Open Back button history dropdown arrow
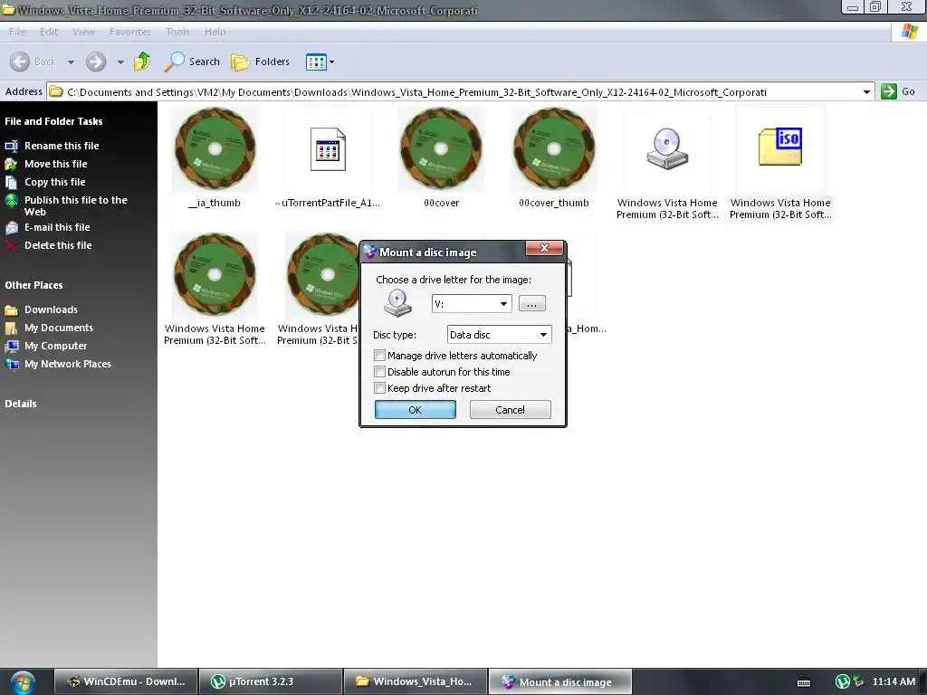Viewport: 927px width, 695px height. click(x=71, y=62)
